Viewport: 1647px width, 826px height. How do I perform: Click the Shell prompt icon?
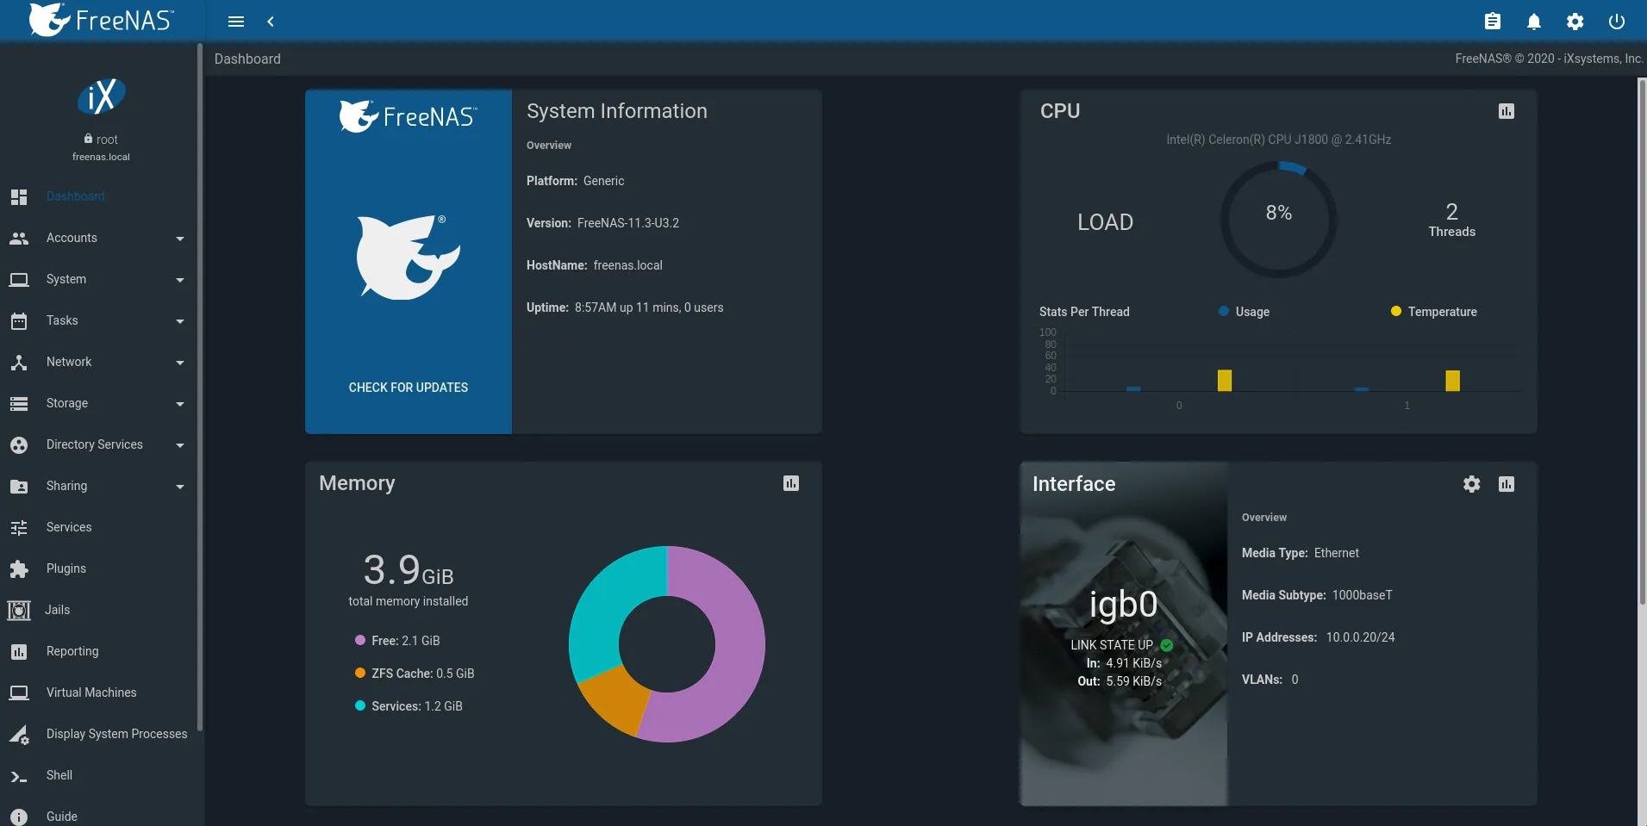pyautogui.click(x=19, y=776)
